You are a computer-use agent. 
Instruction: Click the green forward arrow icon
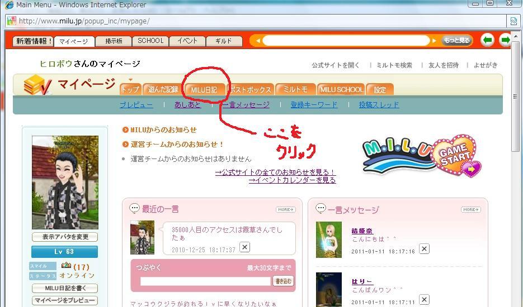click(x=505, y=40)
